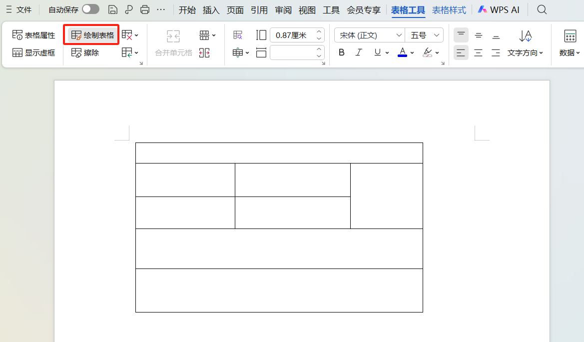This screenshot has height=342, width=584.
Task: Click 显示虚框 to show gridlines
Action: tap(33, 52)
